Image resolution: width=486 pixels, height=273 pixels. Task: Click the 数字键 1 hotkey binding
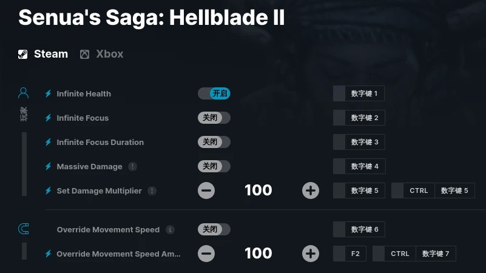pyautogui.click(x=359, y=93)
